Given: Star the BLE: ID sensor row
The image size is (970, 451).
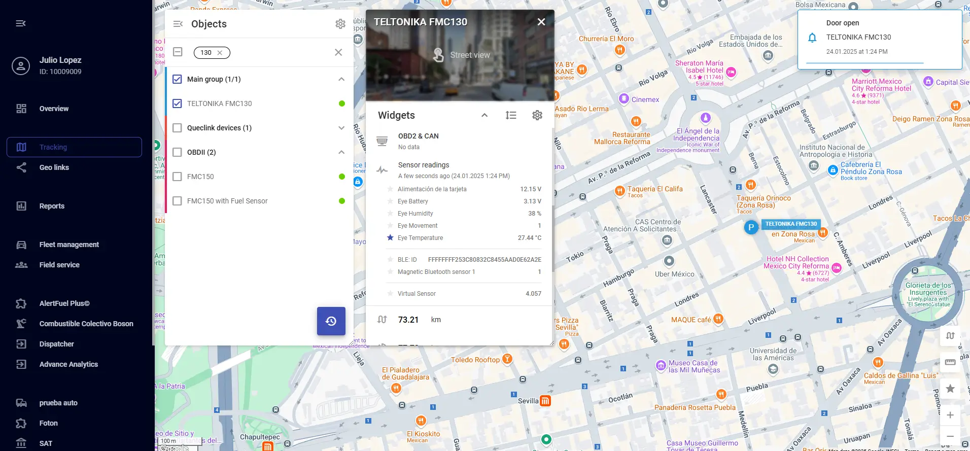Looking at the screenshot, I should click(390, 259).
